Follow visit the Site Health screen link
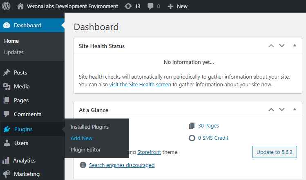Screen dimensions: 306x180 coord(140,85)
